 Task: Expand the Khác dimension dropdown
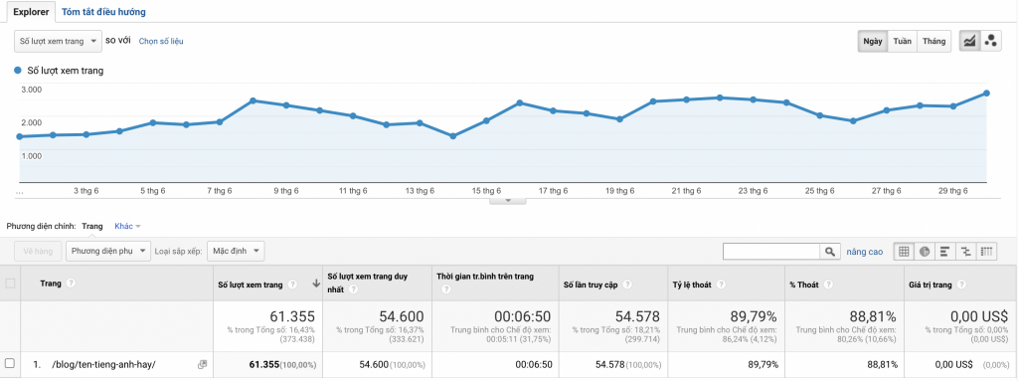127,226
